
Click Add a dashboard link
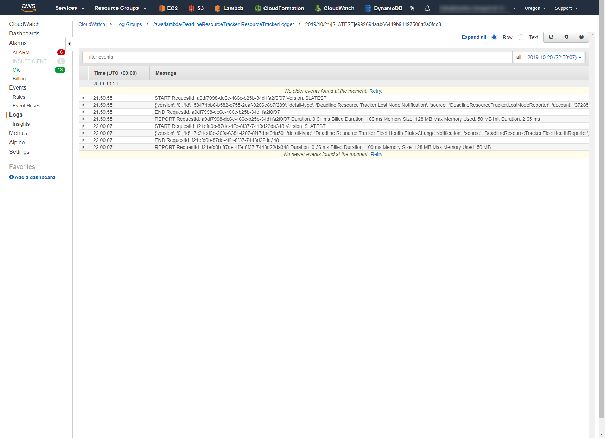coord(35,177)
